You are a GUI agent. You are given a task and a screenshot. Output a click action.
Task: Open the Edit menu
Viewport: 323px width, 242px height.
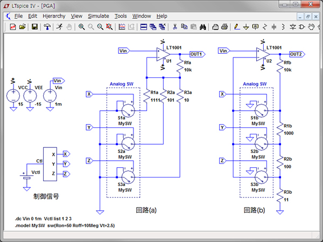tap(33, 16)
